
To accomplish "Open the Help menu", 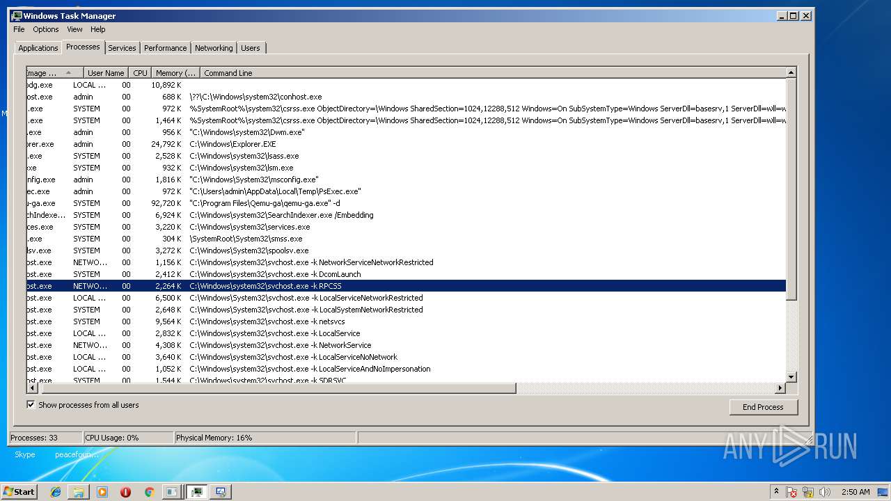I will pos(98,29).
